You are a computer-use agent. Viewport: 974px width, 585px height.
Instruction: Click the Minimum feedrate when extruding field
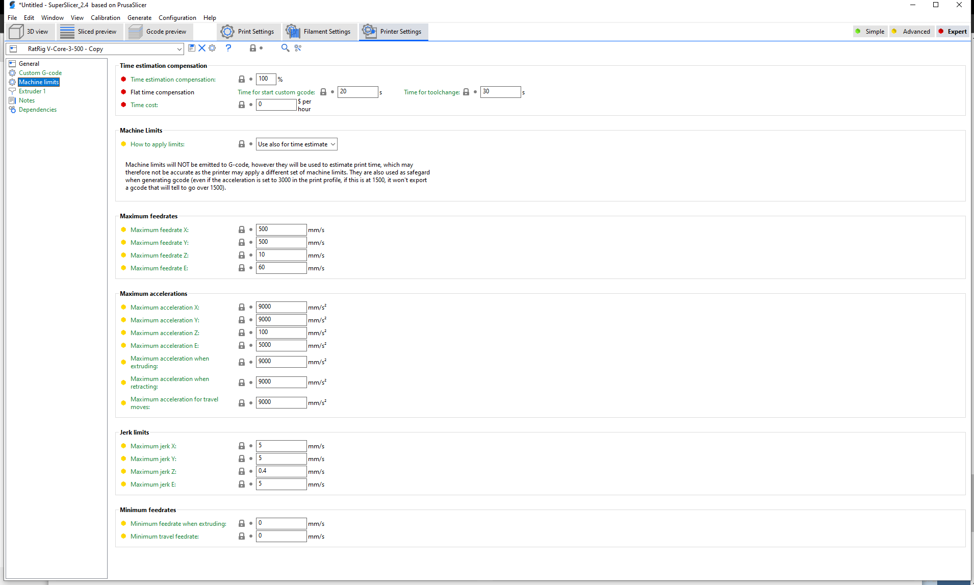click(x=281, y=523)
